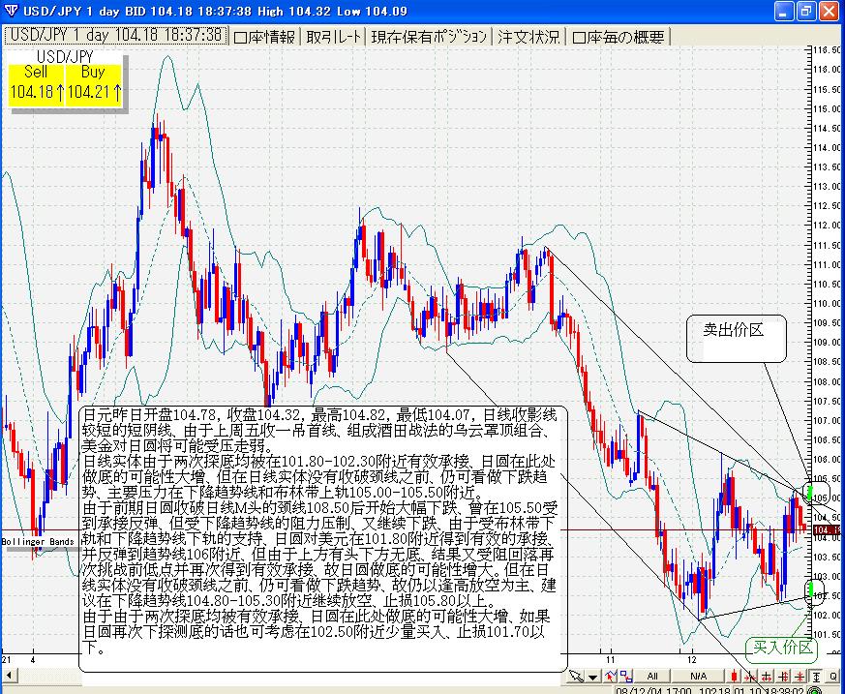The image size is (845, 694).
Task: Click the Chinese analysis text box
Action: coord(322,538)
